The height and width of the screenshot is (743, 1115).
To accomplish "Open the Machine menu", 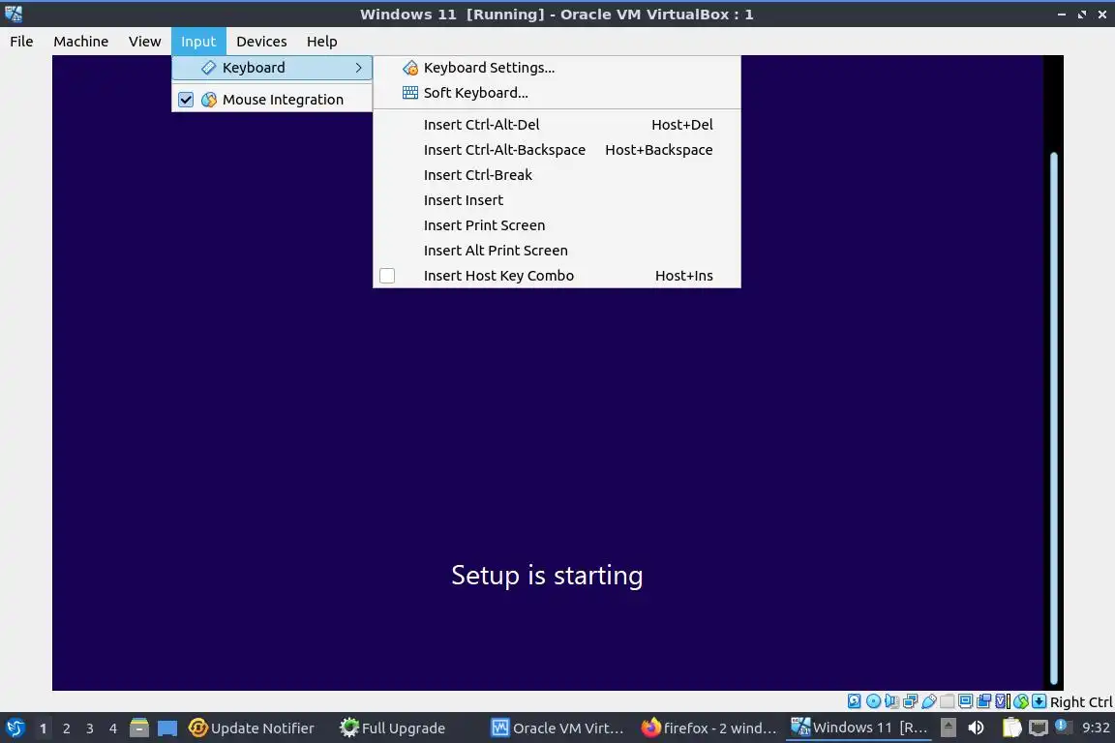I will [x=81, y=42].
